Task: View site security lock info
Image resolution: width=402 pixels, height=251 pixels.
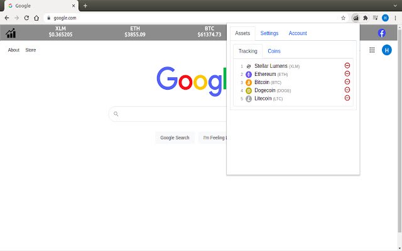Action: click(49, 18)
